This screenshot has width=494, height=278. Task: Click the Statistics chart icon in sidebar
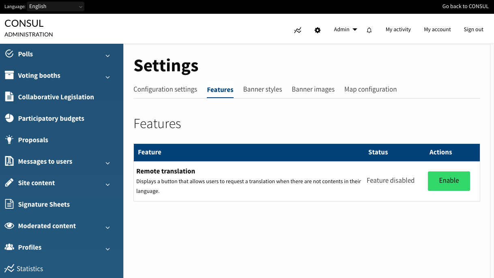tap(9, 267)
